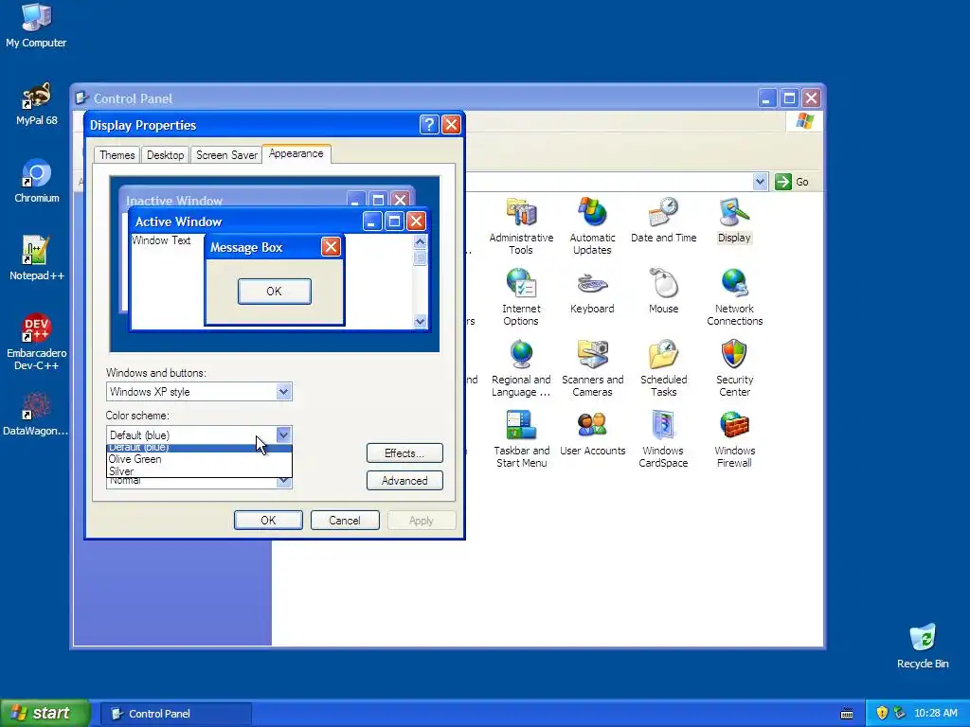Open the Start menu
This screenshot has height=727, width=970.
(45, 713)
